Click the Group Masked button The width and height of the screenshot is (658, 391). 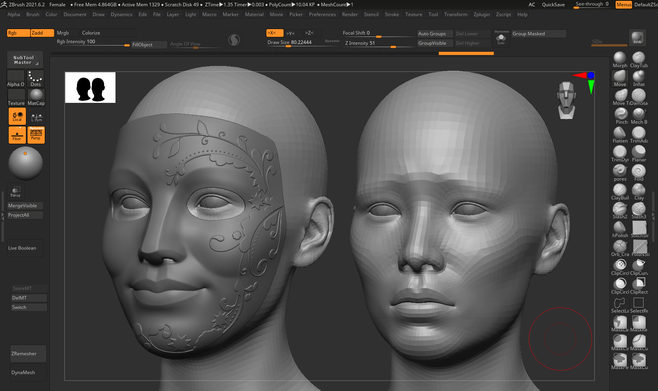[539, 34]
